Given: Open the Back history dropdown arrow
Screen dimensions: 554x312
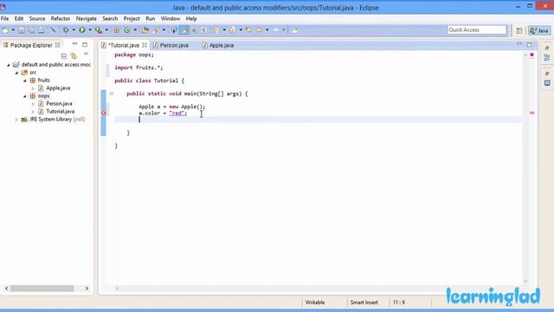Looking at the screenshot, I should coord(267,30).
